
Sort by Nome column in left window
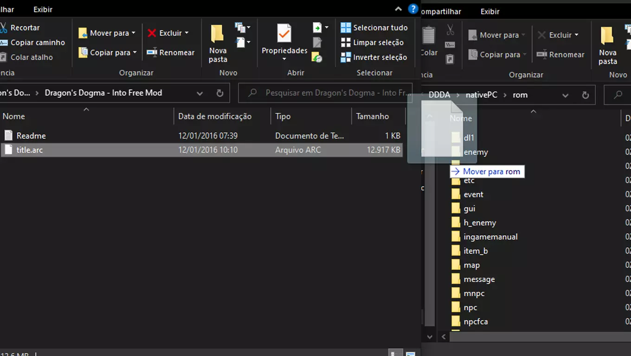coord(87,116)
